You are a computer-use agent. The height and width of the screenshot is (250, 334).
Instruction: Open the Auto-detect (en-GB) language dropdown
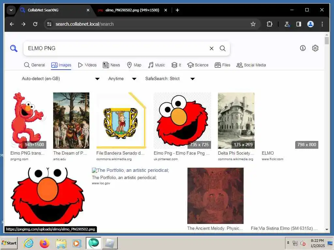[x=60, y=79]
